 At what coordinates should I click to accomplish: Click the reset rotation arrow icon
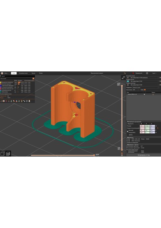pos(158,128)
